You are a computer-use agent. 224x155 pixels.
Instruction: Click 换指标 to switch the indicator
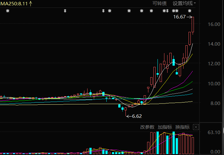(182, 127)
